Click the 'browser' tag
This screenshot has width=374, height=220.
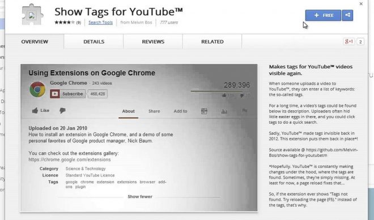(x=147, y=182)
